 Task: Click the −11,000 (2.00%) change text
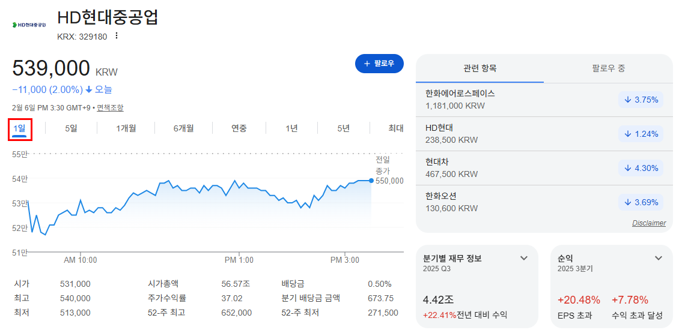pyautogui.click(x=47, y=90)
